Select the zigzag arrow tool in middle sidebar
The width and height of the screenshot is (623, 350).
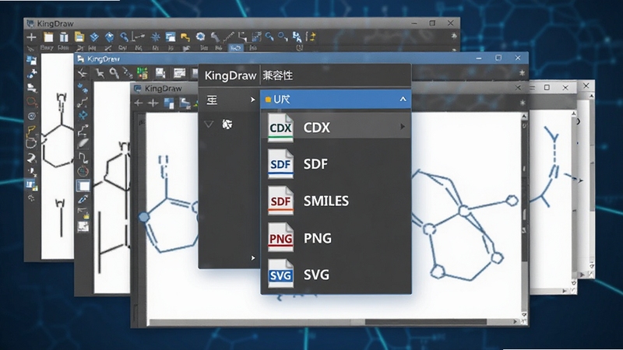(83, 130)
